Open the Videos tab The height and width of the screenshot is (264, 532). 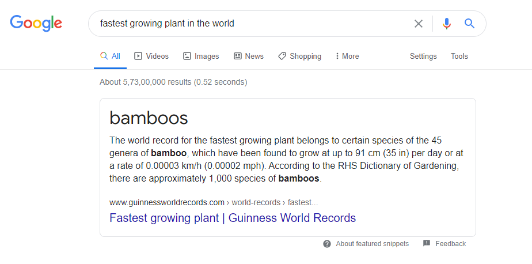(151, 56)
